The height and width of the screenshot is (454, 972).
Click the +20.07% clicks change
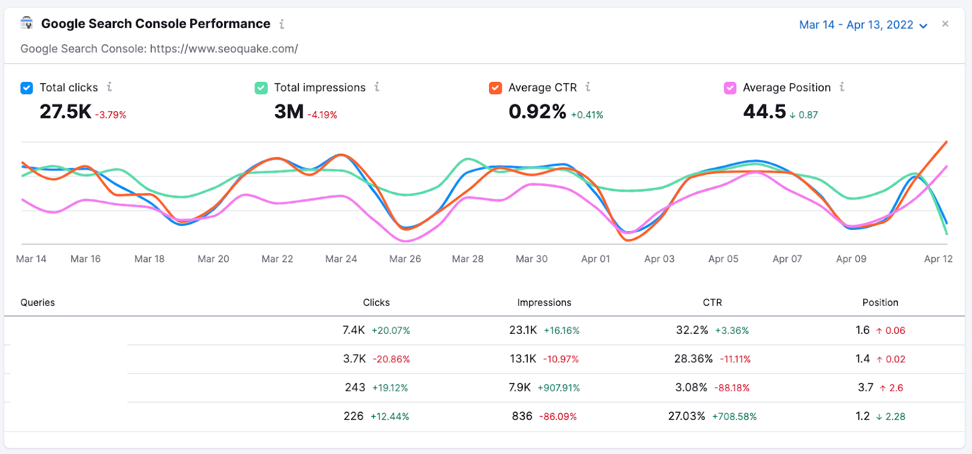point(391,331)
